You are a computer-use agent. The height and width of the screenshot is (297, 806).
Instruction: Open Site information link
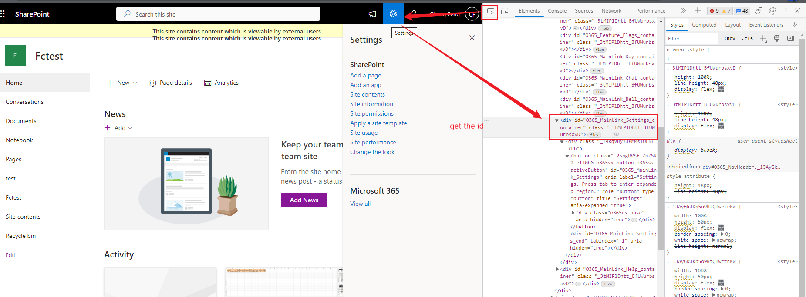coord(371,104)
